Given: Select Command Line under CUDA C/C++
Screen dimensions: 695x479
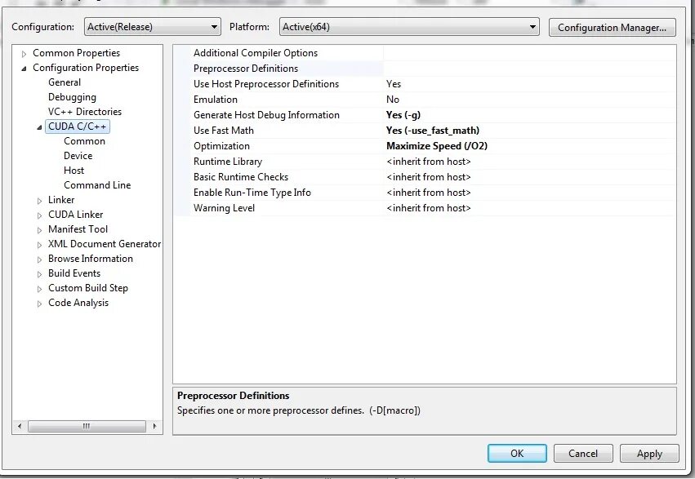Looking at the screenshot, I should tap(97, 185).
